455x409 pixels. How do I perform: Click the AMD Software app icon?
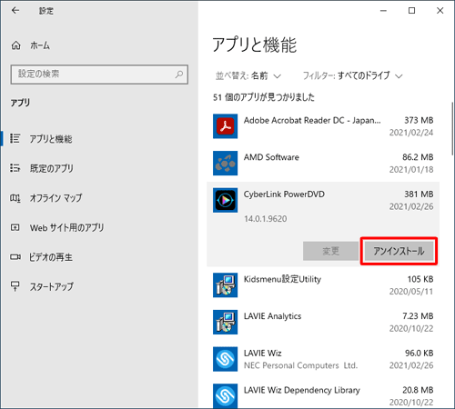tap(225, 164)
